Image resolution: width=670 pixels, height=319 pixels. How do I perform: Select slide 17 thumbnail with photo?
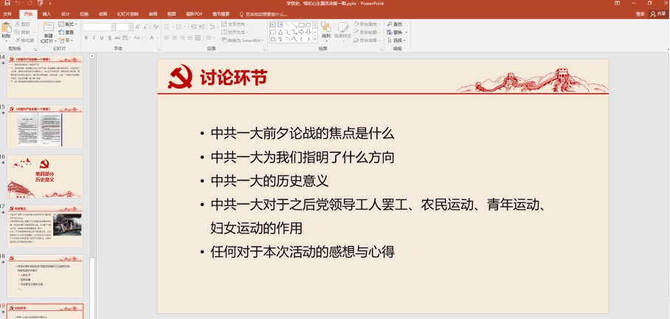point(45,227)
